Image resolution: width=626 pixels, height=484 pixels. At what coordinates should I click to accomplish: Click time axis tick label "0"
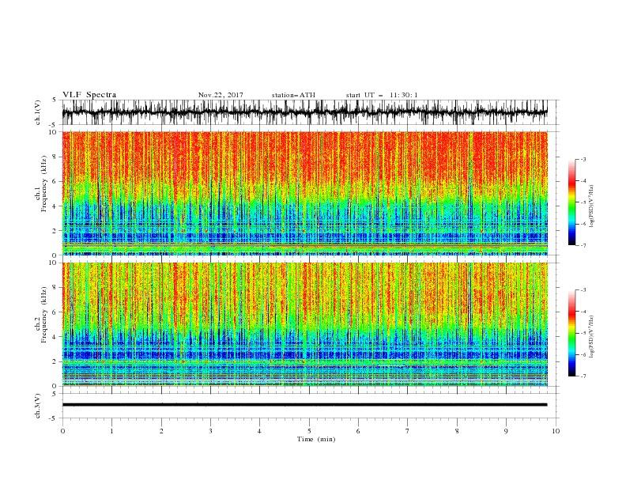(x=62, y=431)
